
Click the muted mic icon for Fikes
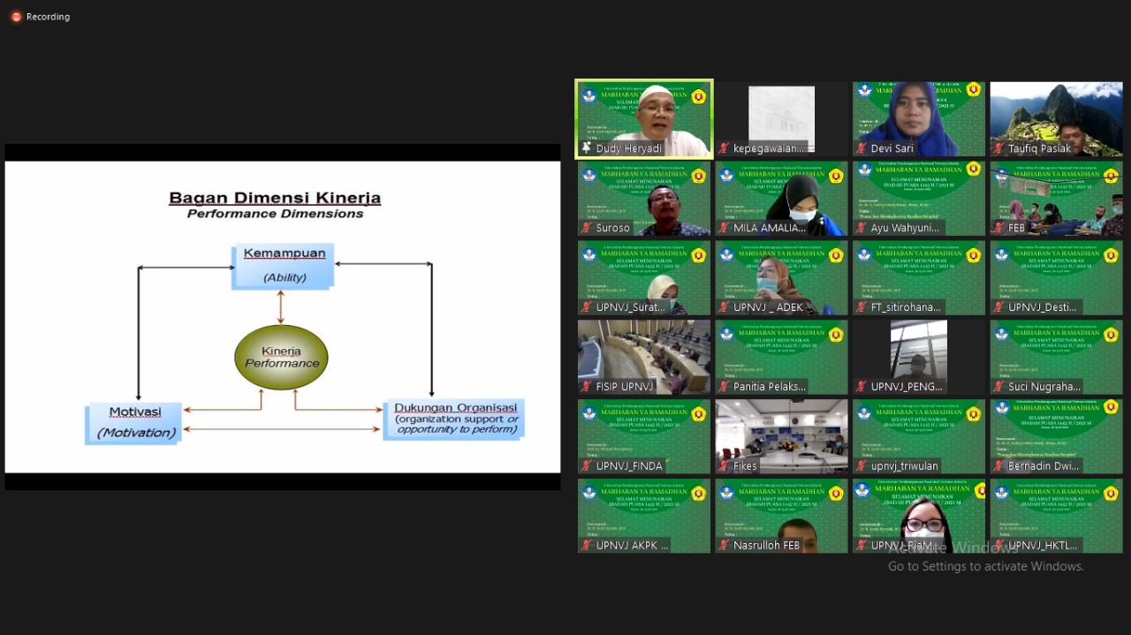point(724,466)
